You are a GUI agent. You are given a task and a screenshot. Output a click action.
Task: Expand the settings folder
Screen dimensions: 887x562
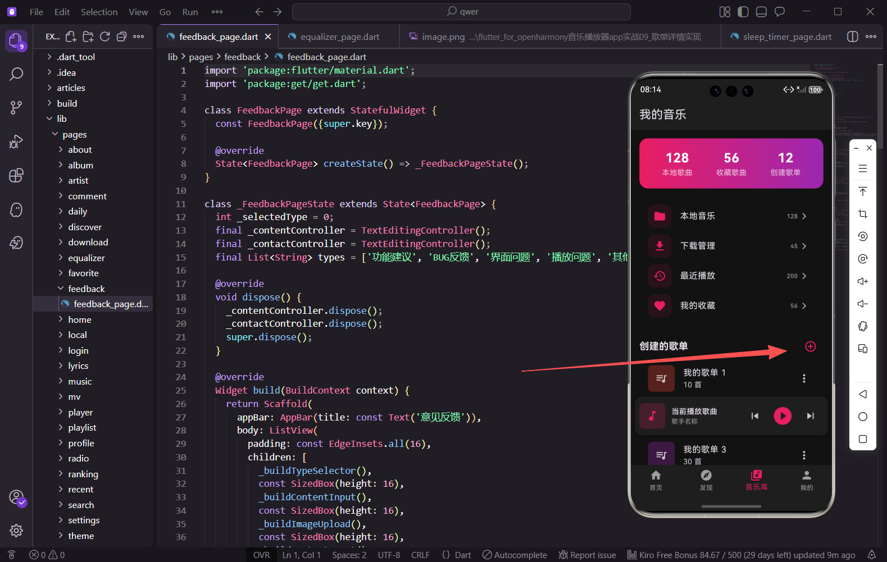coord(93,520)
